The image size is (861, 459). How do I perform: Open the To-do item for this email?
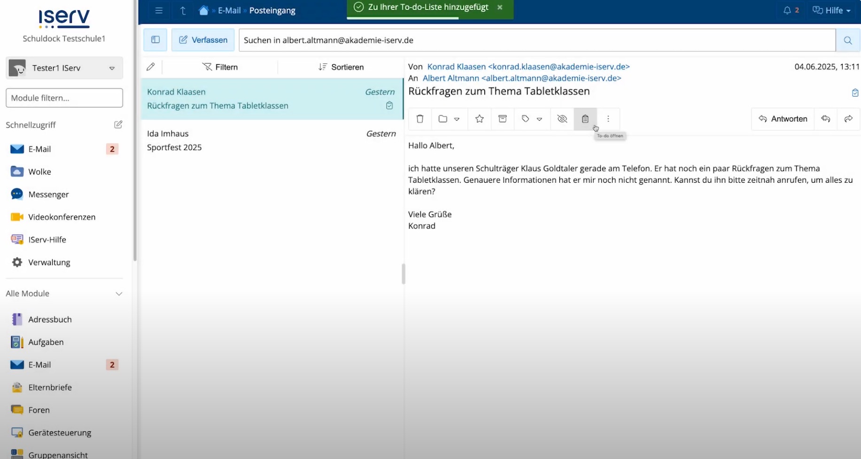[585, 119]
